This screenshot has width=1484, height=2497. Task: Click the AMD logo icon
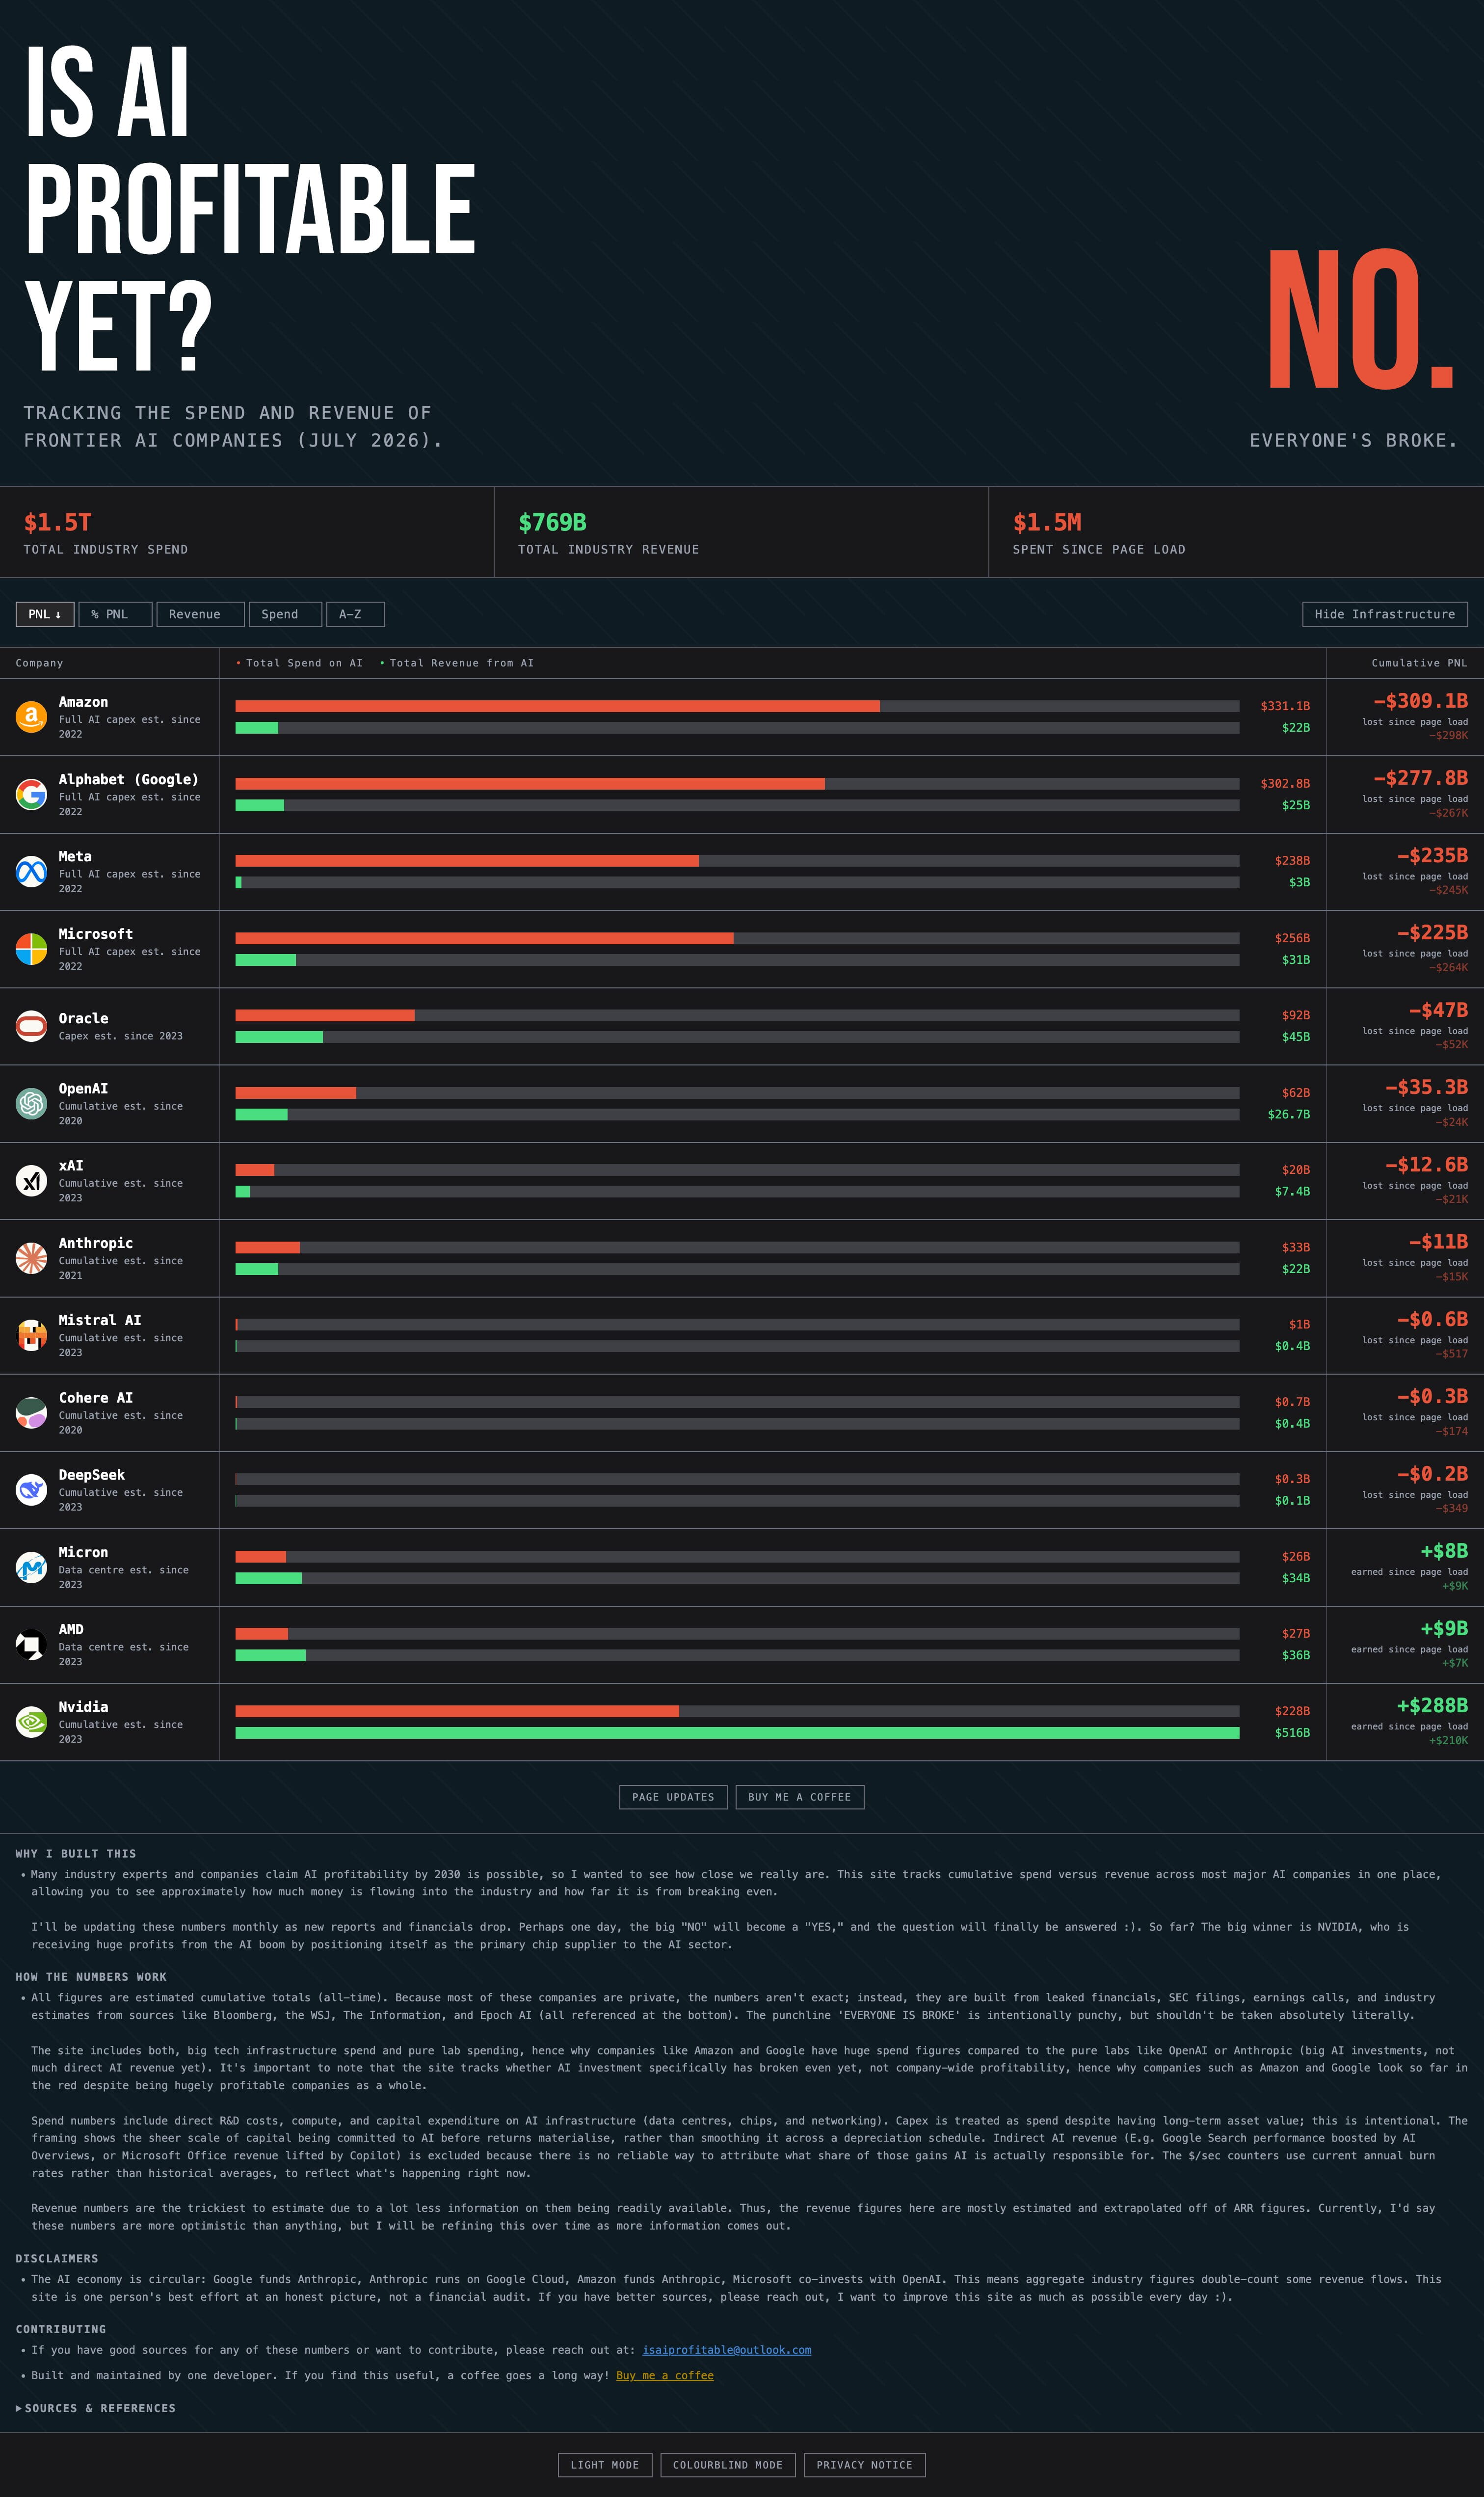coord(31,1644)
